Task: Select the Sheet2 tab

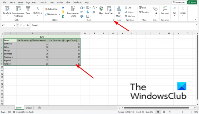Action: (x=29, y=108)
